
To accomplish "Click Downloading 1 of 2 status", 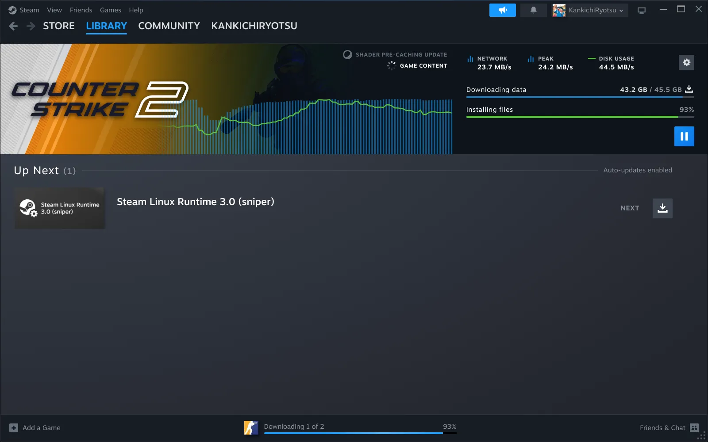I will coord(294,427).
